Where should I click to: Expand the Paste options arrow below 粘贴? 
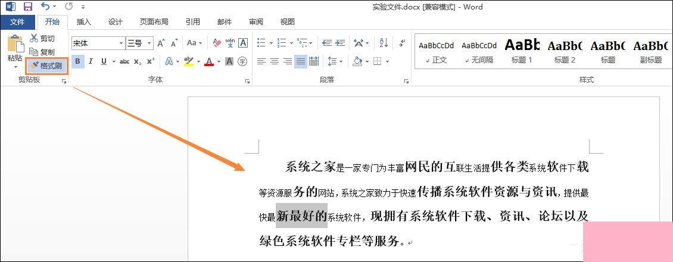click(15, 67)
